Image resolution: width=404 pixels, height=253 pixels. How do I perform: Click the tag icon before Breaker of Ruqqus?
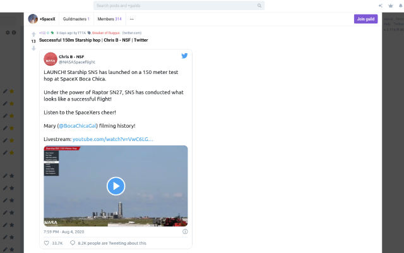[x=89, y=33]
